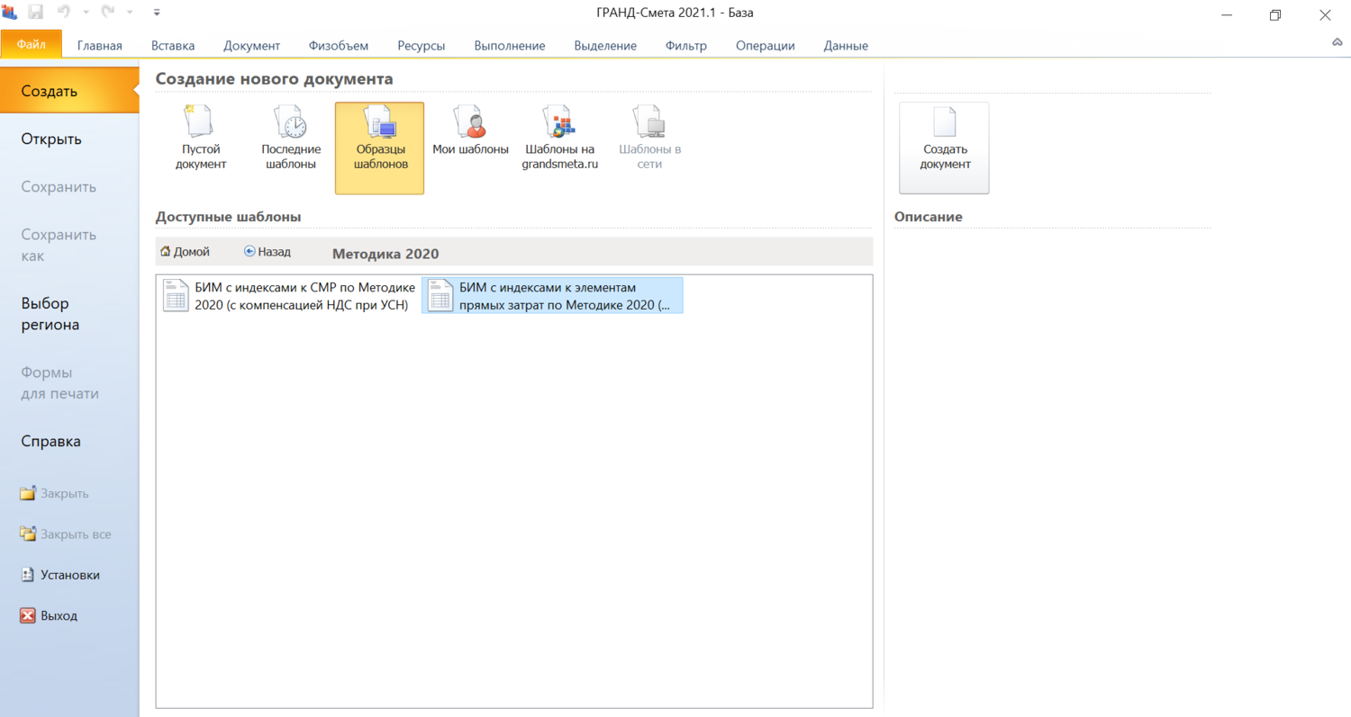Click the GRAND-Smeta app icon in title bar
The height and width of the screenshot is (717, 1351).
(x=10, y=13)
